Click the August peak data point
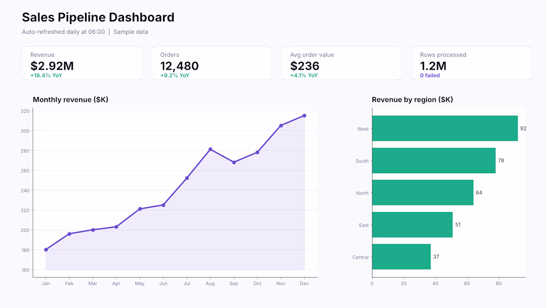Screen dimensions: 547x308 (210, 149)
